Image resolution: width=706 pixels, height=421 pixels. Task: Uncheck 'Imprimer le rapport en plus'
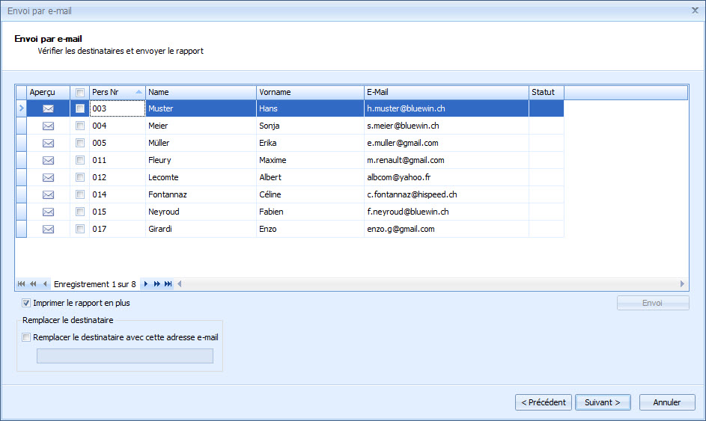pos(27,303)
